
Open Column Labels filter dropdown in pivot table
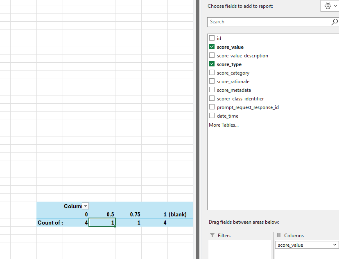point(85,206)
